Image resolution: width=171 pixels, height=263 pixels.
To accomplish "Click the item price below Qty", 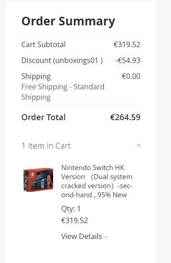I will coord(74,220).
